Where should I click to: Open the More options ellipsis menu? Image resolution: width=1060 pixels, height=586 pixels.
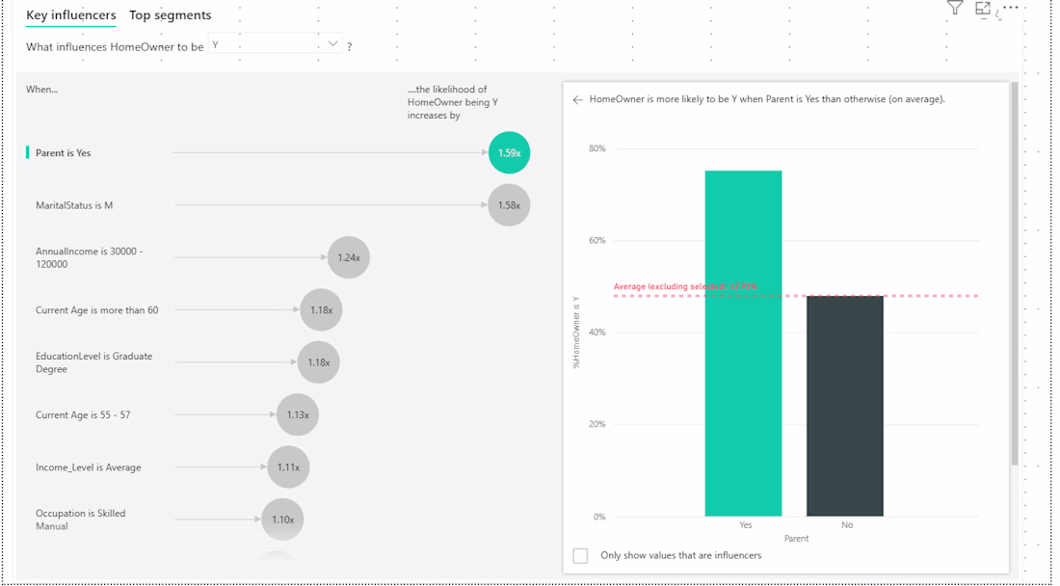click(1011, 8)
